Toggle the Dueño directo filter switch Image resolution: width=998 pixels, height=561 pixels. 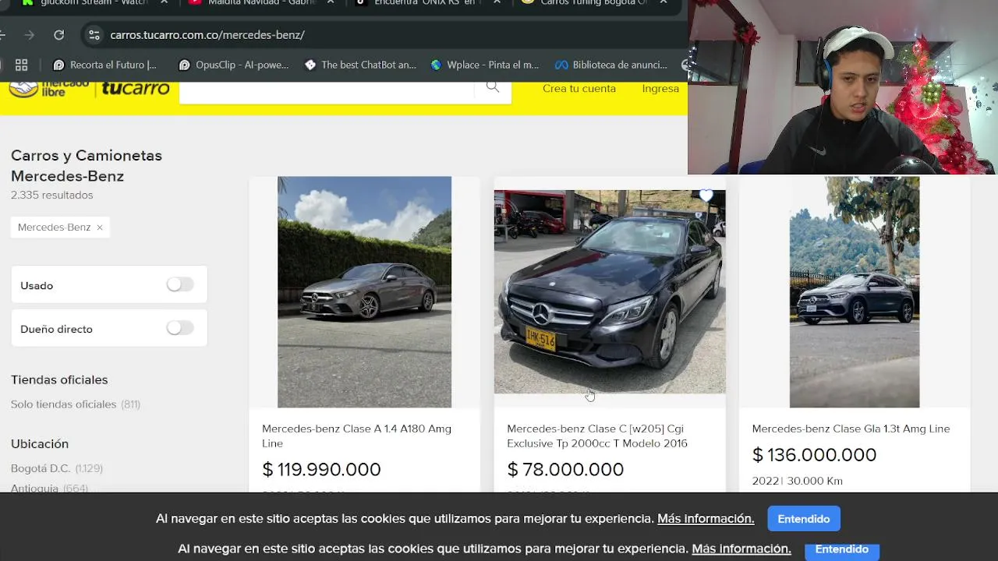(x=180, y=328)
